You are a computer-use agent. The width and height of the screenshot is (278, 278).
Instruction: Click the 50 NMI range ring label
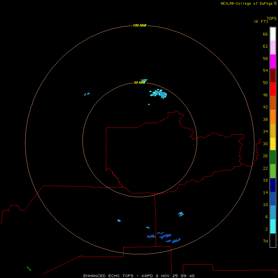tap(140, 82)
